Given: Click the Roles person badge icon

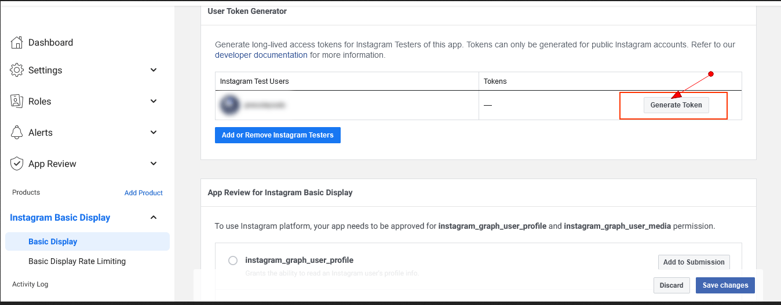Looking at the screenshot, I should (17, 101).
